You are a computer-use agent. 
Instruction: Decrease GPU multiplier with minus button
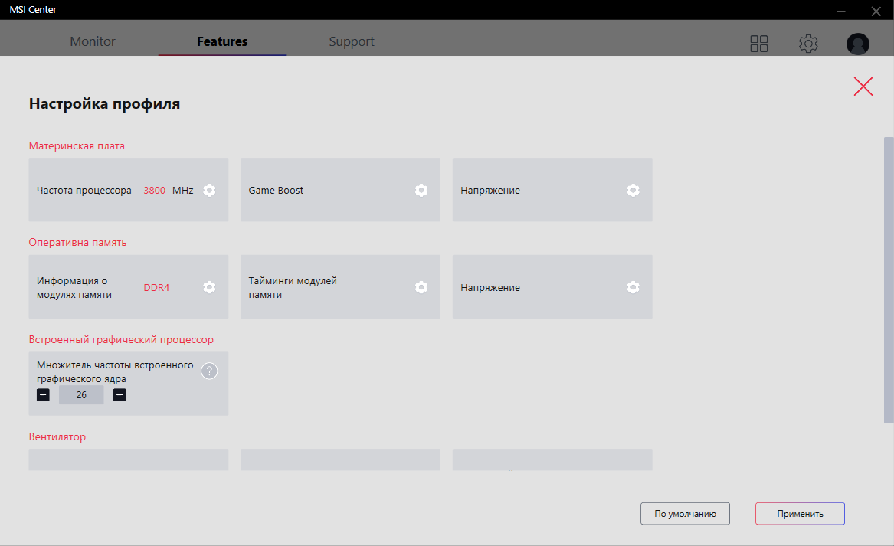[43, 395]
